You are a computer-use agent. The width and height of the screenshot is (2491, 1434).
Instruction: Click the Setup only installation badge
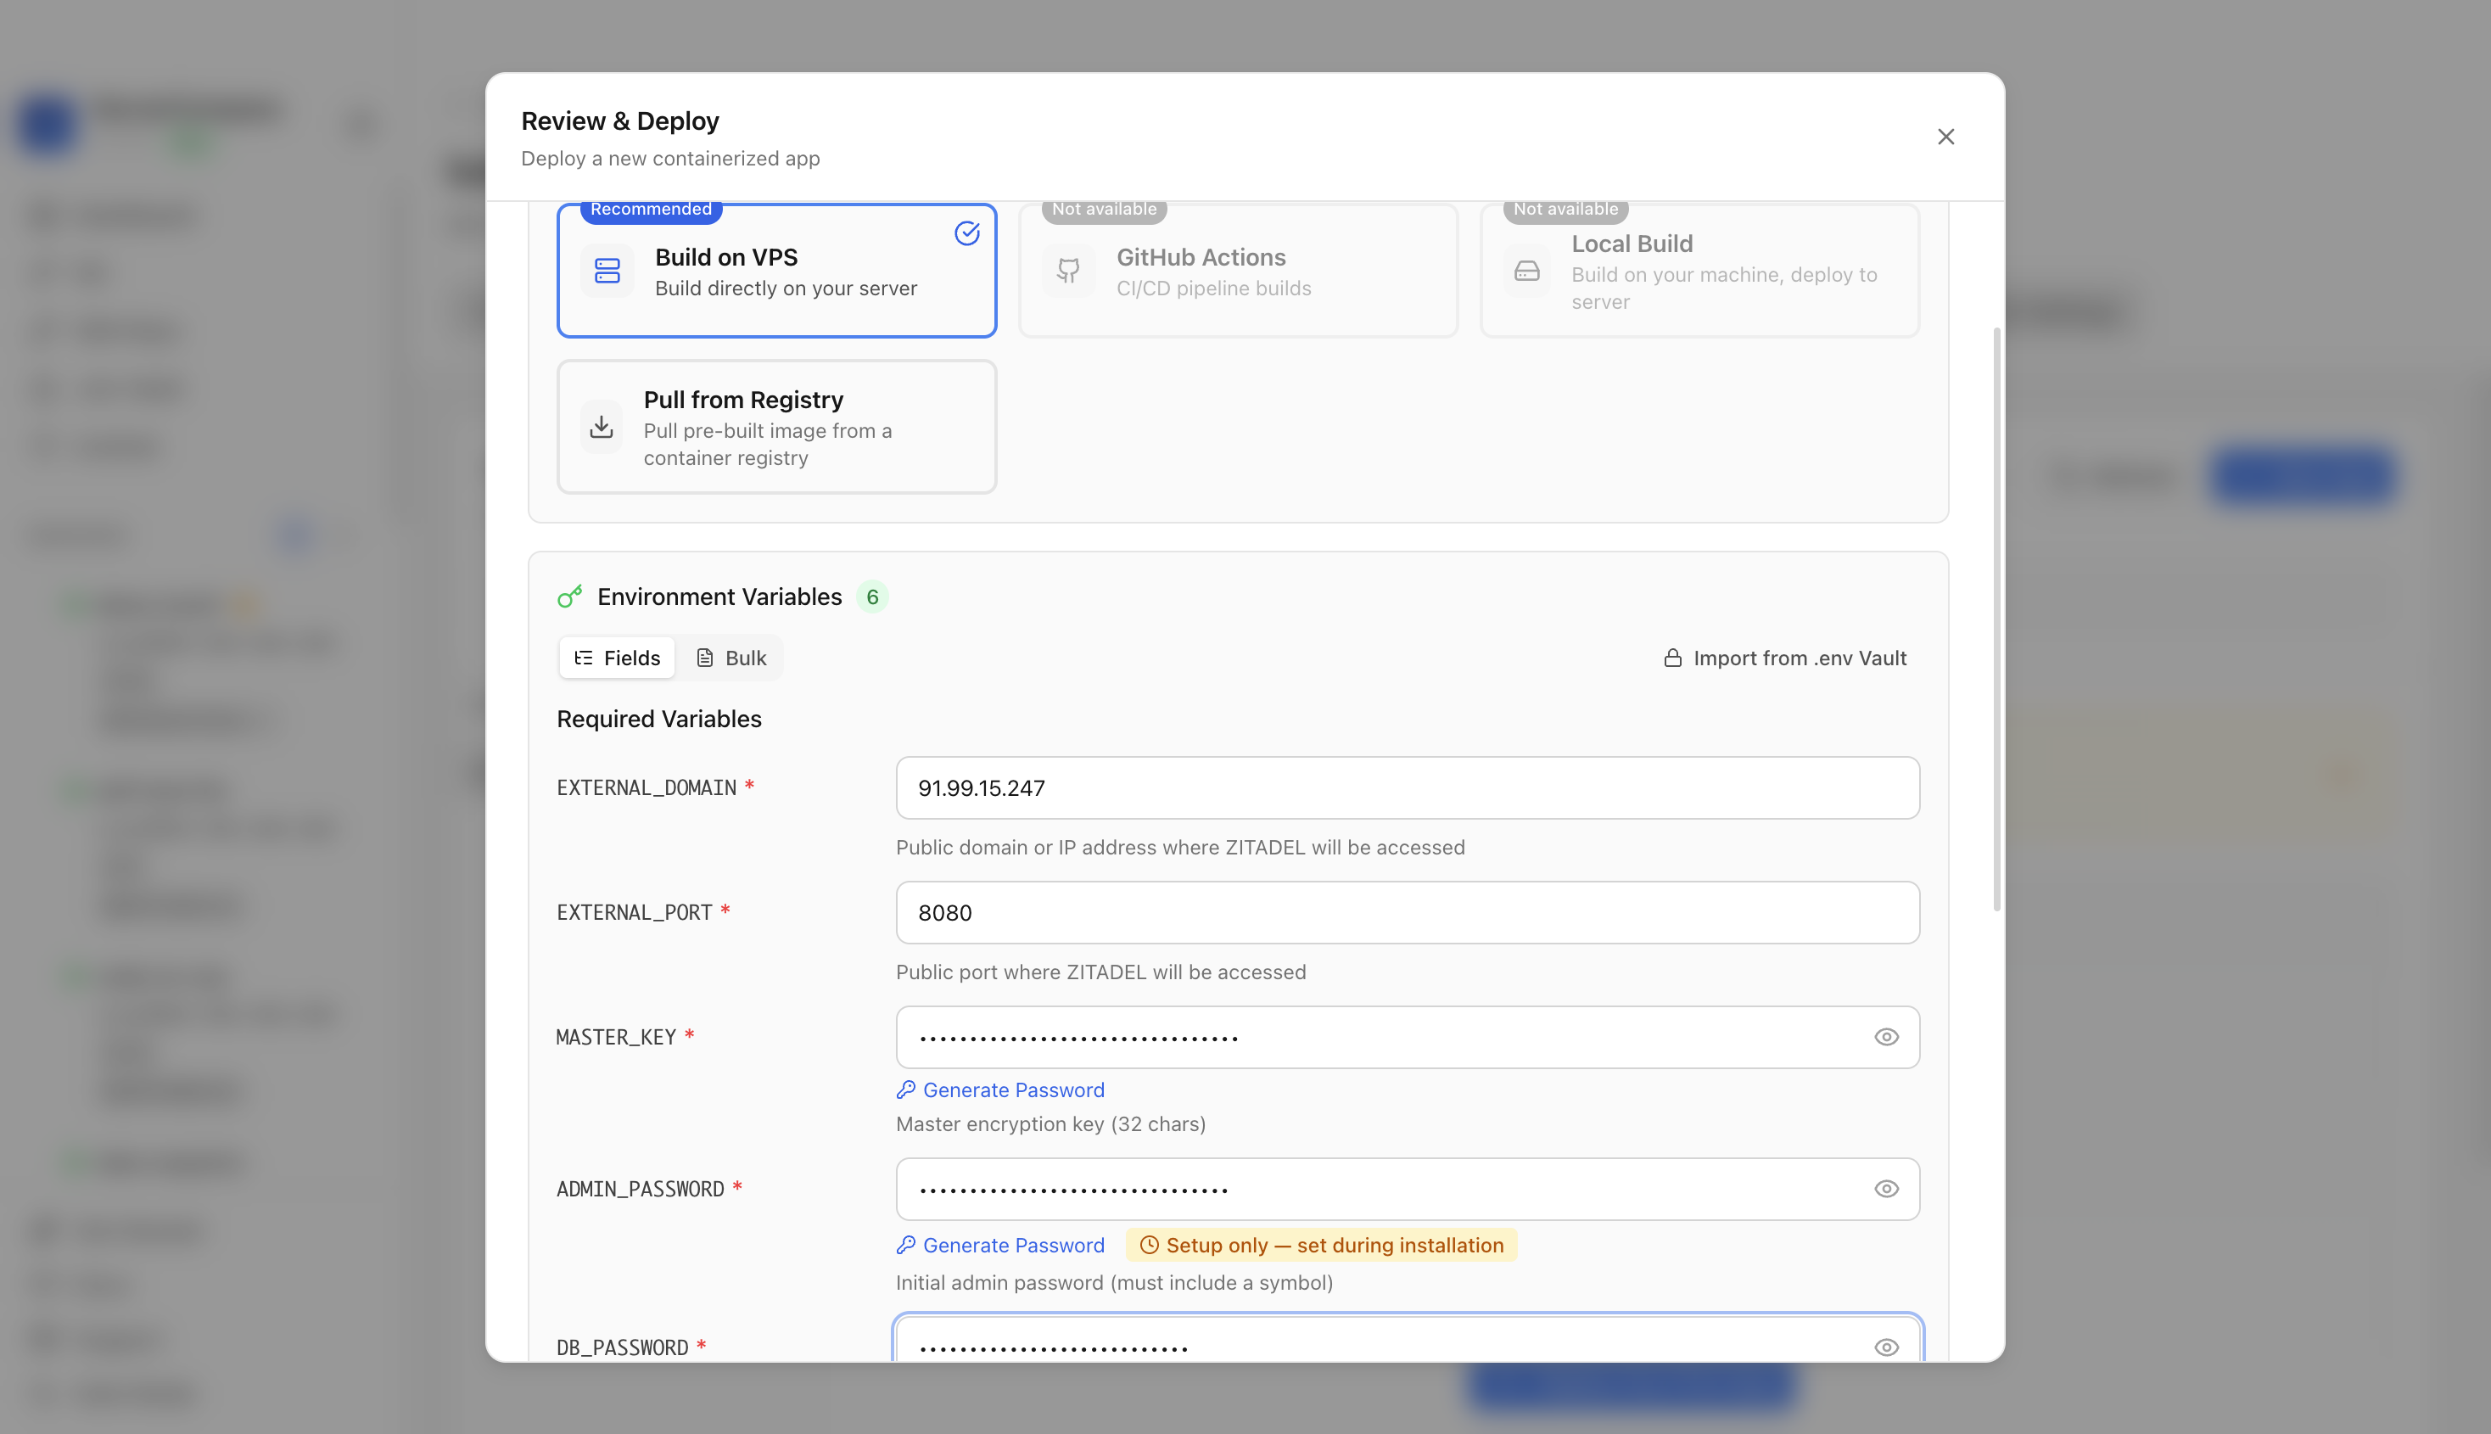[1321, 1246]
